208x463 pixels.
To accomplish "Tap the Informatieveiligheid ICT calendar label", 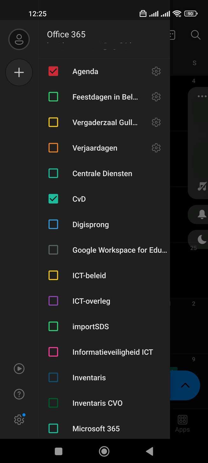I will tap(113, 352).
